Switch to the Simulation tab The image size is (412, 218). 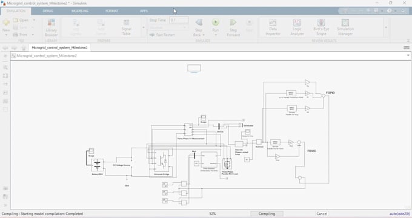(16, 11)
